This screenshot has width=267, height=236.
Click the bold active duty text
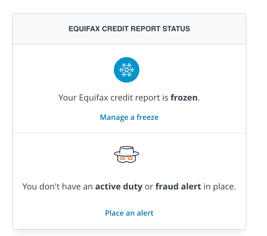click(119, 187)
